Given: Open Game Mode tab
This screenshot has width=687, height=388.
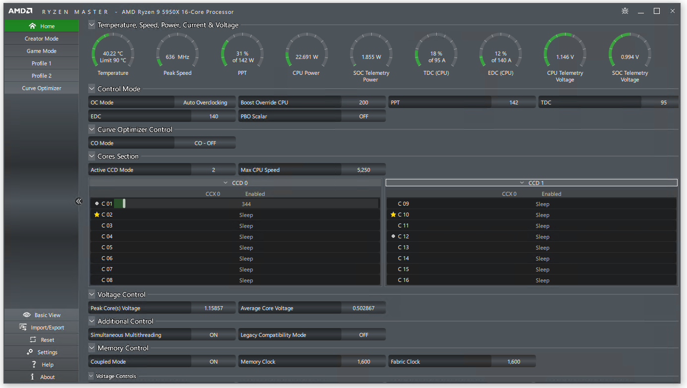Looking at the screenshot, I should tap(42, 51).
